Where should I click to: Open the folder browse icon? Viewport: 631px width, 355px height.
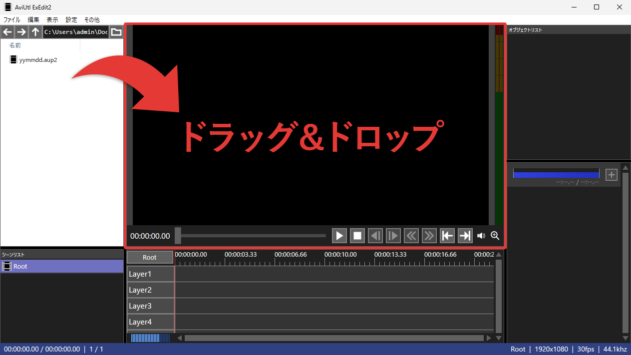pyautogui.click(x=116, y=32)
